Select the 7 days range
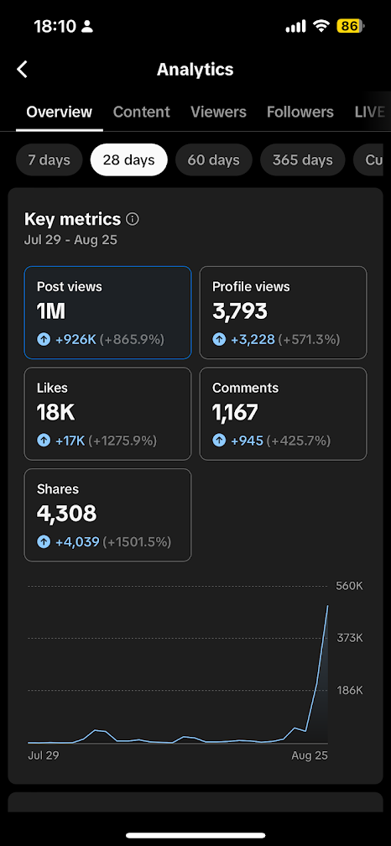 49,160
